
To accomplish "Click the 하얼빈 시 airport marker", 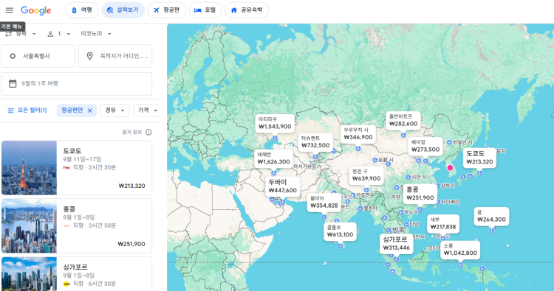I will pos(449,142).
